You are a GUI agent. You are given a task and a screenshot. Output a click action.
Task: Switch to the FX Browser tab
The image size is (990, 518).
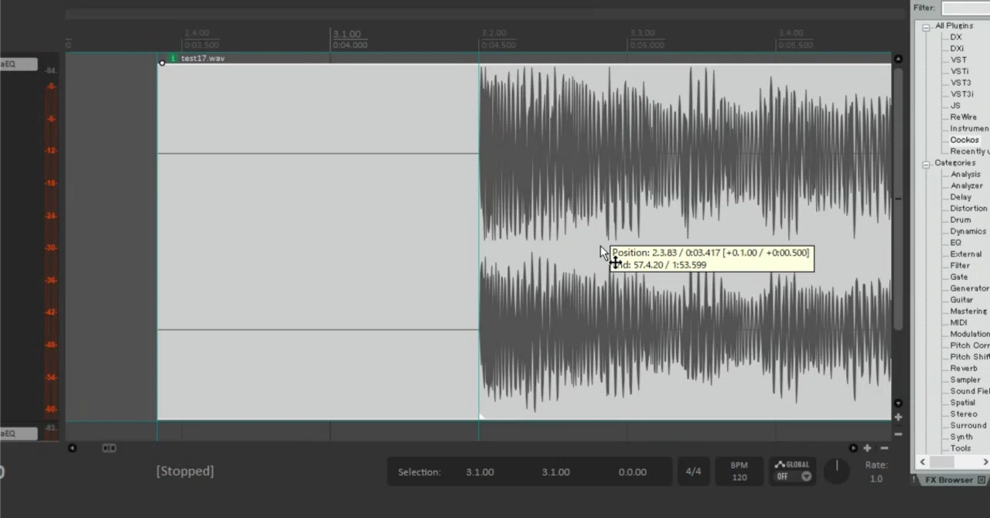coord(949,480)
